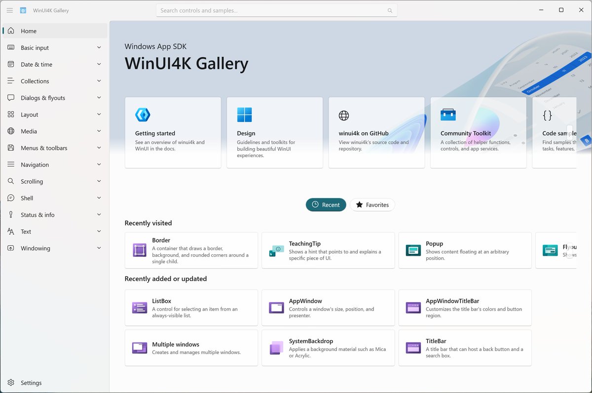Expand the Scrolling chevron
592x393 pixels.
(99, 181)
